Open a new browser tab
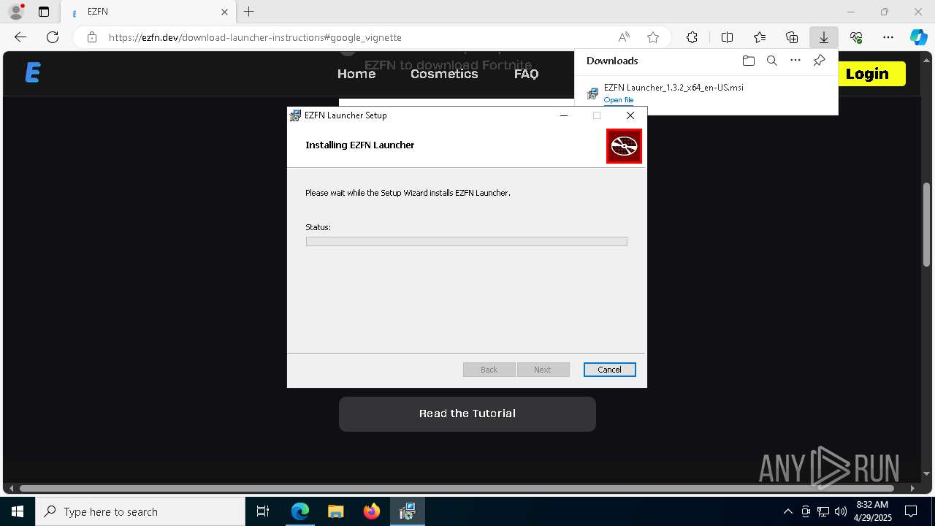 click(249, 12)
